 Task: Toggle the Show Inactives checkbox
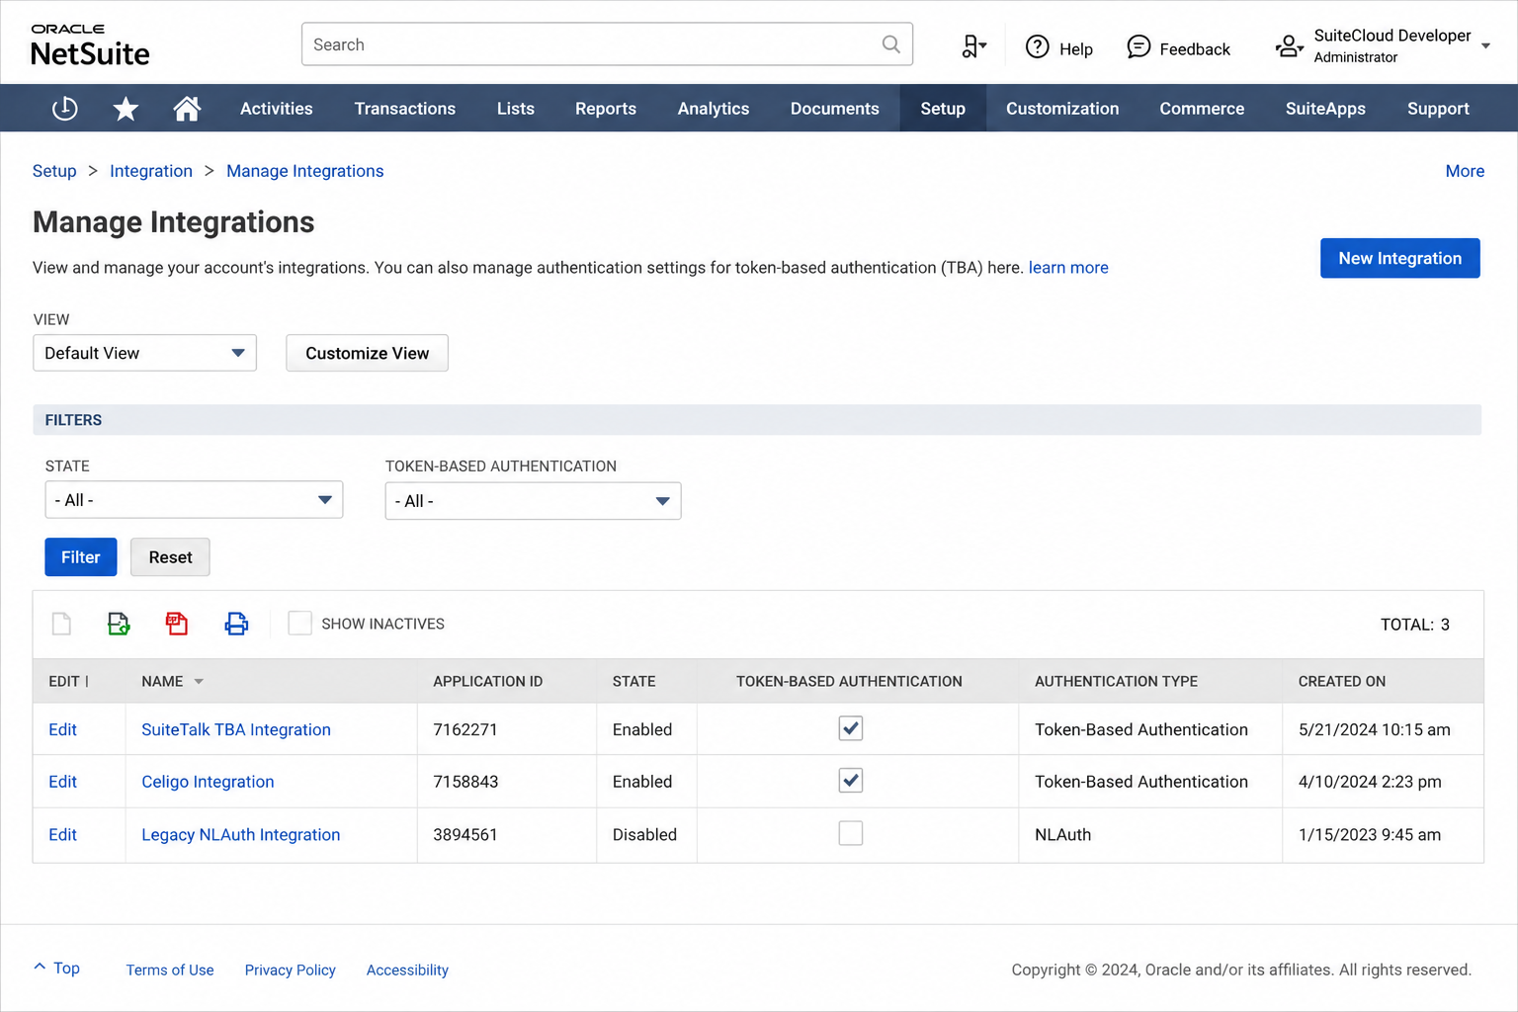click(x=299, y=623)
